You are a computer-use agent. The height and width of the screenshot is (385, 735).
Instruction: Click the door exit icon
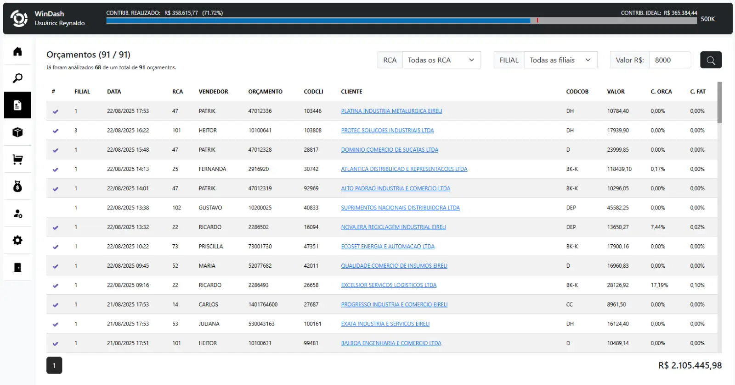point(17,268)
